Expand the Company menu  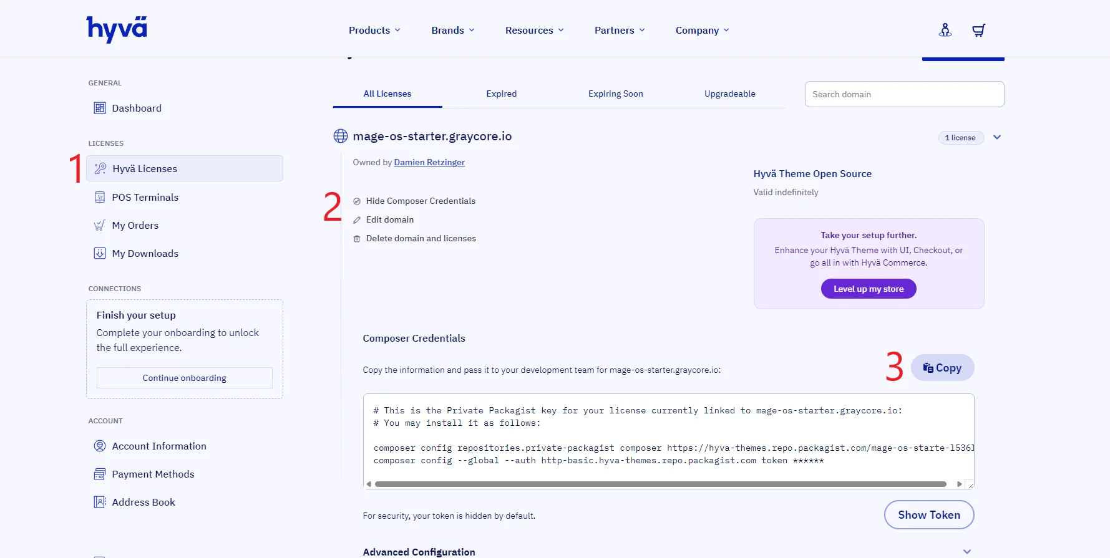click(x=703, y=30)
